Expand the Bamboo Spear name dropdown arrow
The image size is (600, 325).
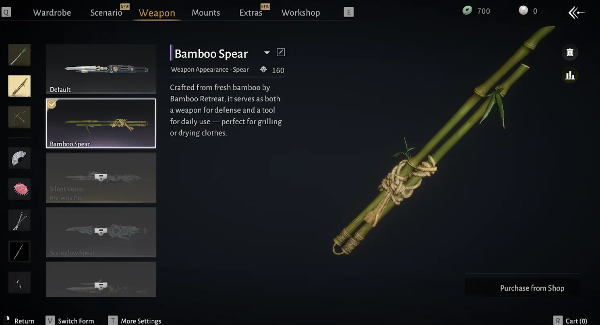pos(267,53)
